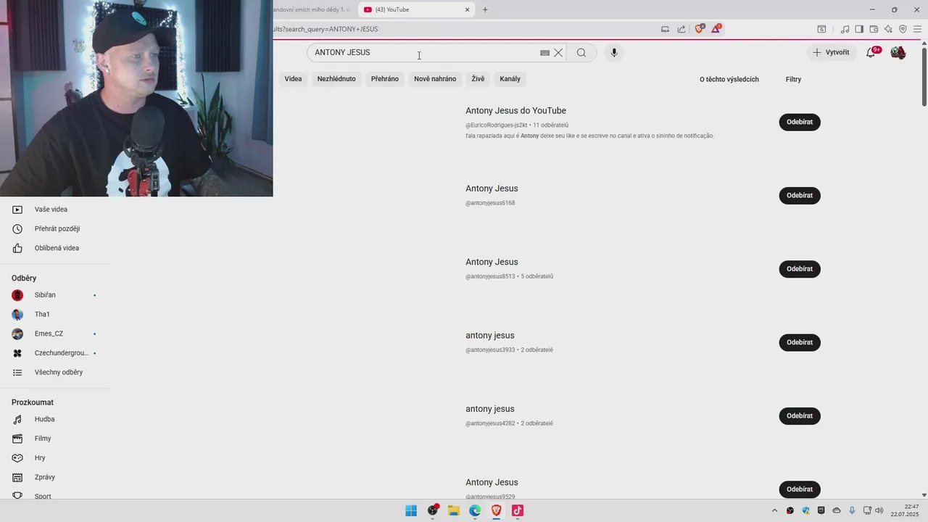Open the Brave hamburger main menu
The width and height of the screenshot is (928, 522).
[917, 29]
